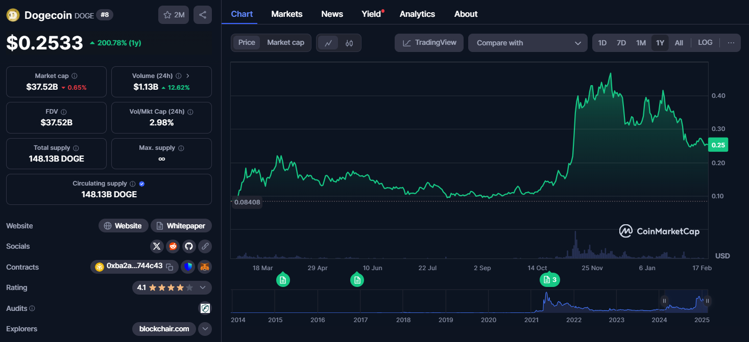Click the right range slider handle

point(707,301)
